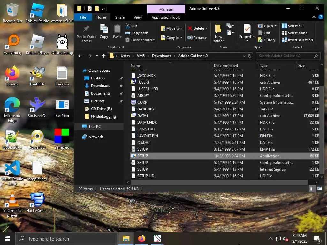
Task: Show hidden system tray icons
Action: coord(270,239)
